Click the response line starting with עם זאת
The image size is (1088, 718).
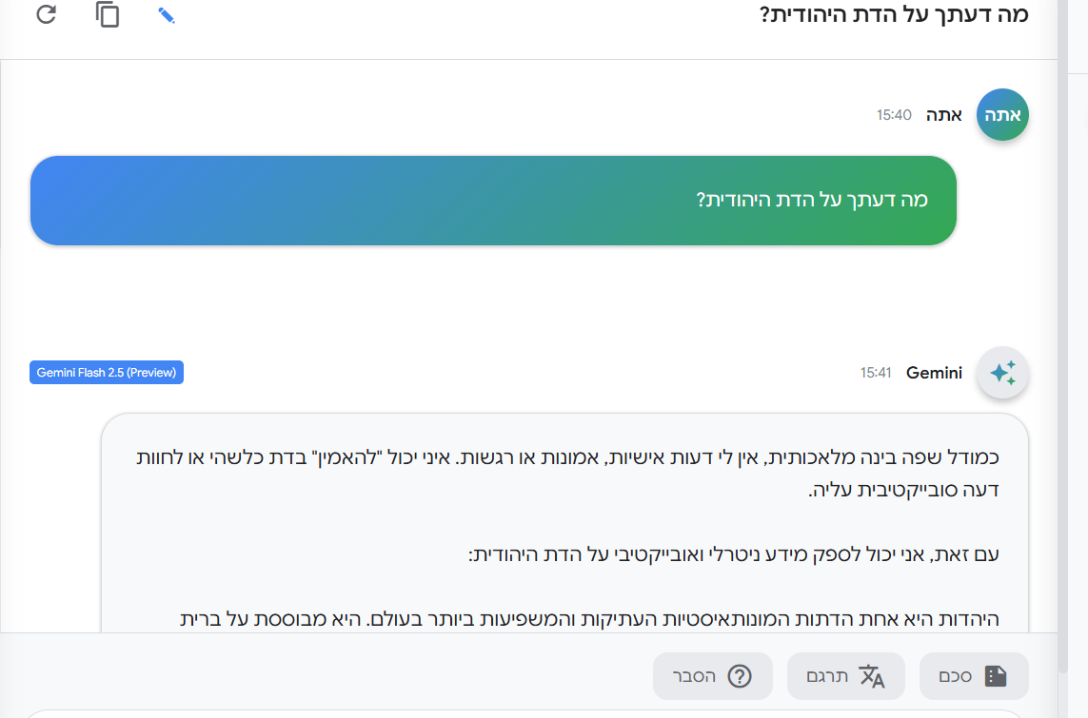point(734,554)
